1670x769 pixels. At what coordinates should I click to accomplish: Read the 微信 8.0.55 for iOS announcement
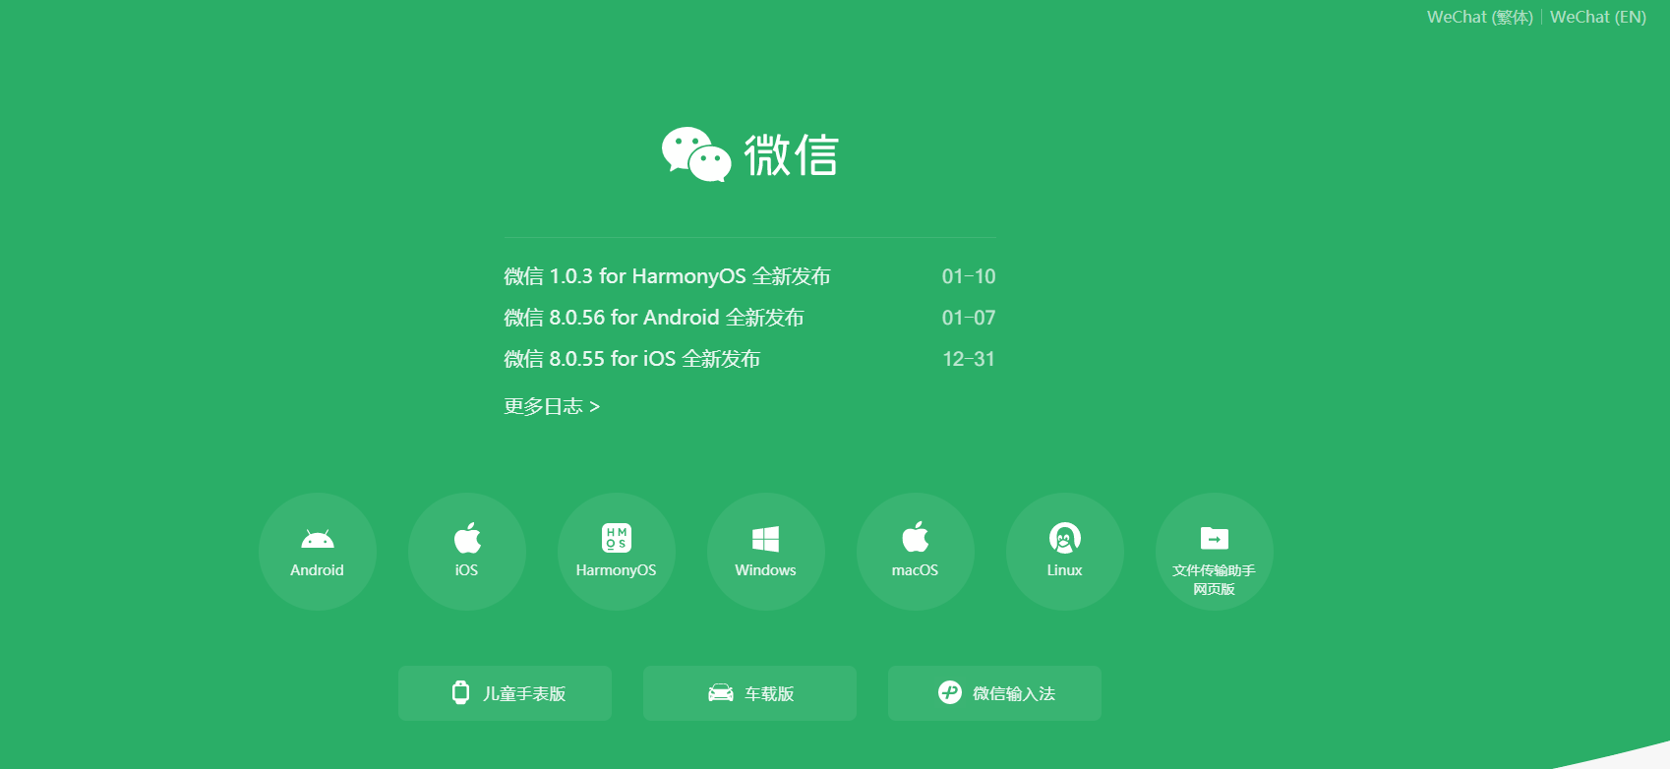point(631,359)
